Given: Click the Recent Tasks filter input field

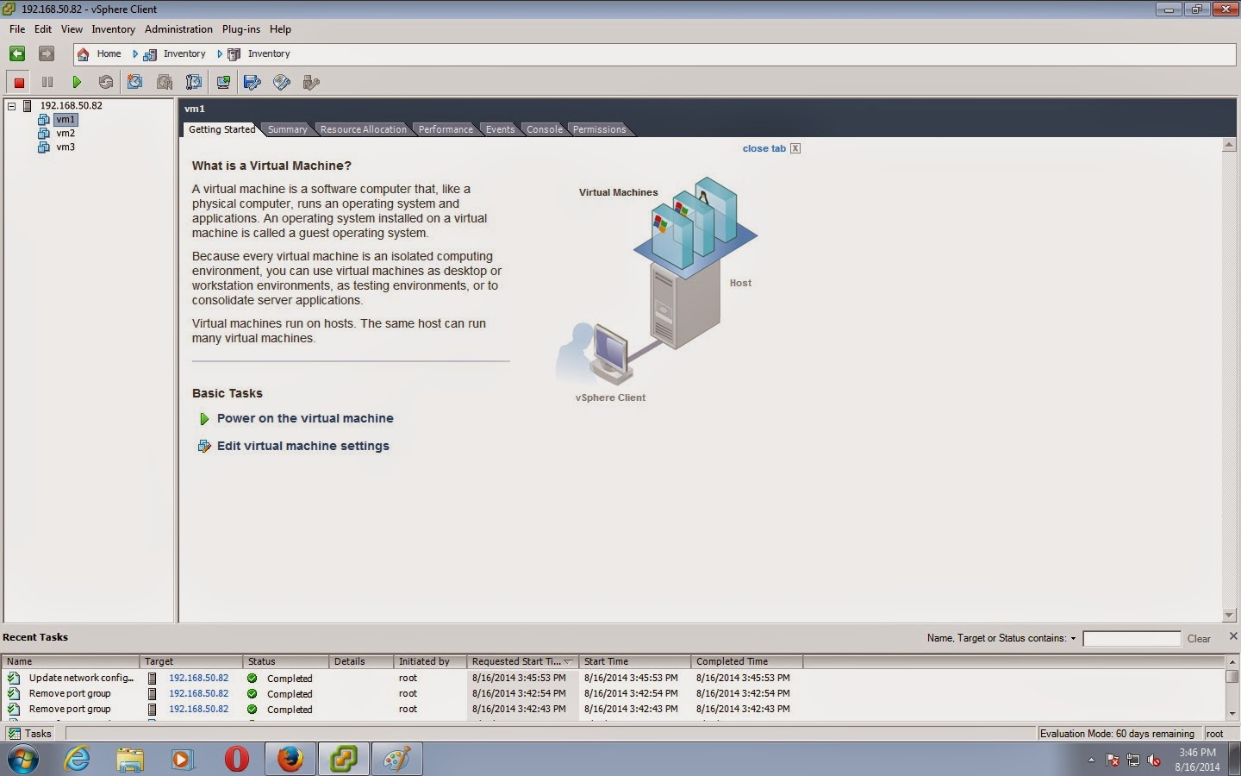Looking at the screenshot, I should (1132, 639).
